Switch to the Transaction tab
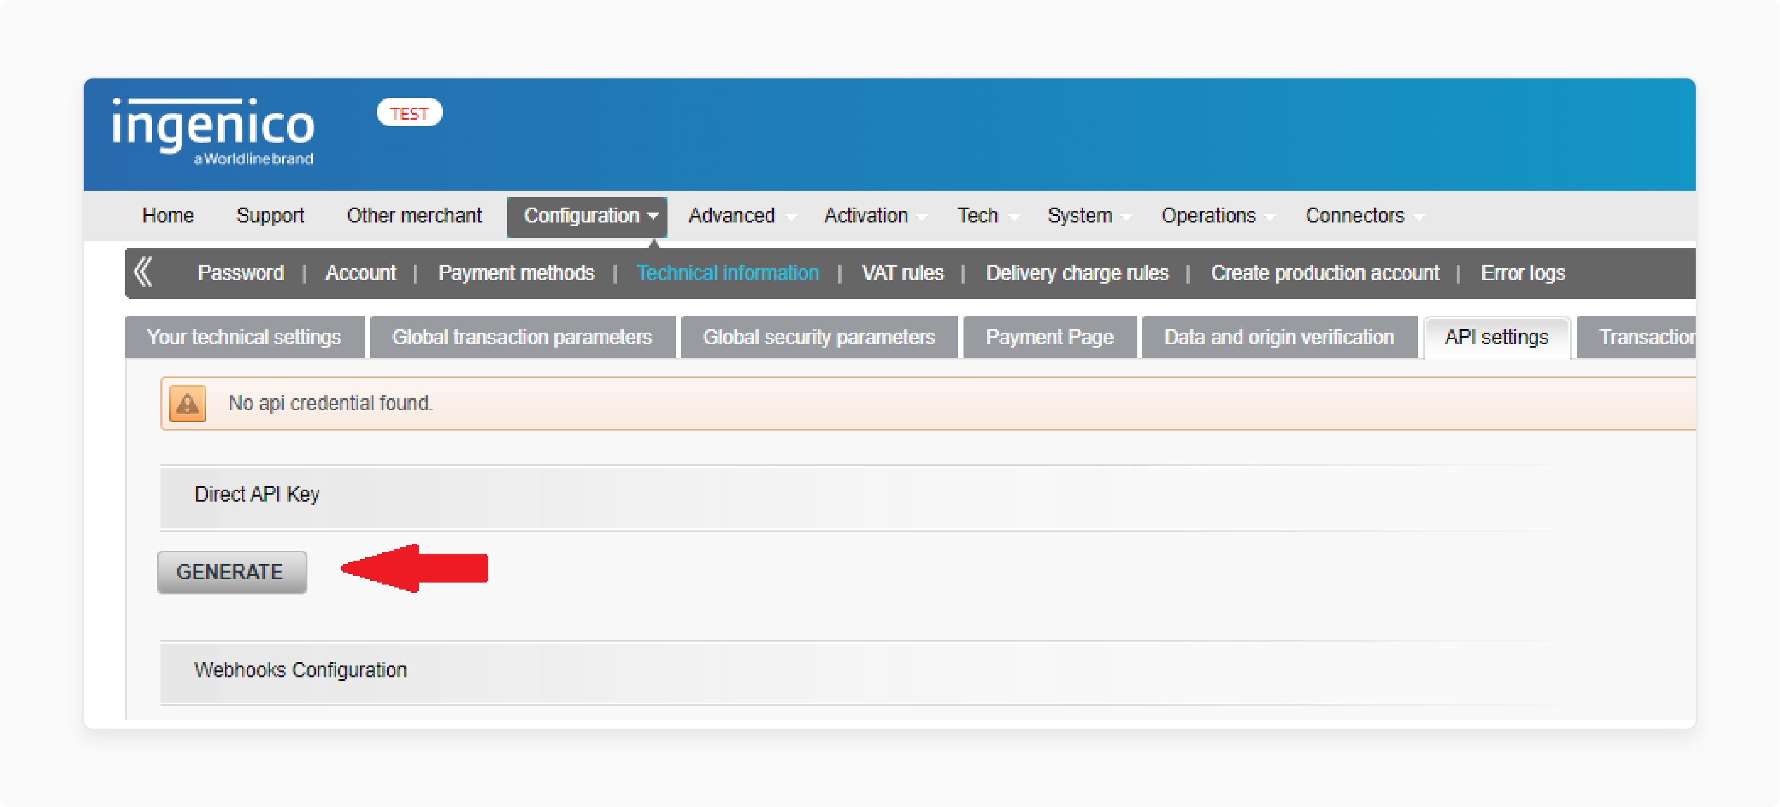Screen dimensions: 1780x807 click(1636, 337)
